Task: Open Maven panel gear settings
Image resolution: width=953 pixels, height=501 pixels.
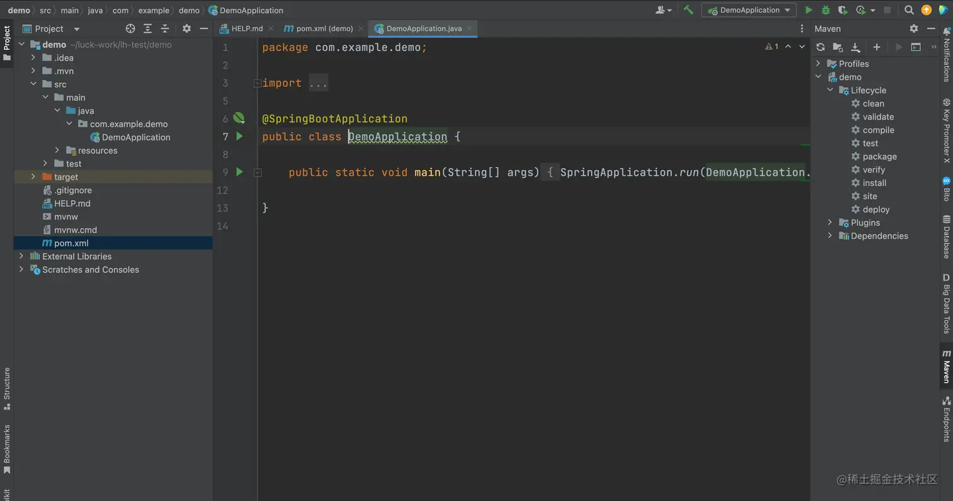Action: coord(914,28)
